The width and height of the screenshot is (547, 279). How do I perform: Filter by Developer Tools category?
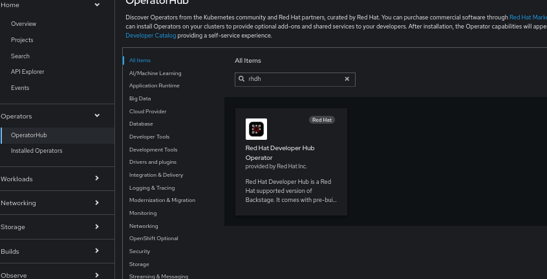(149, 137)
